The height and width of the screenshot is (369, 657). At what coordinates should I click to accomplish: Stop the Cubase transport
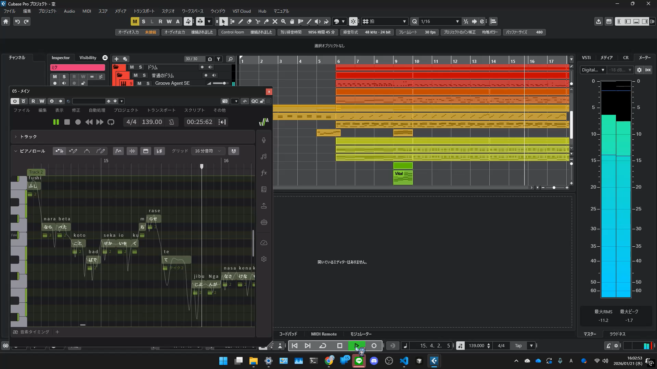(340, 346)
